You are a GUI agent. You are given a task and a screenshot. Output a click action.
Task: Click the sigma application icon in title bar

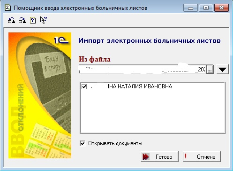[8, 8]
